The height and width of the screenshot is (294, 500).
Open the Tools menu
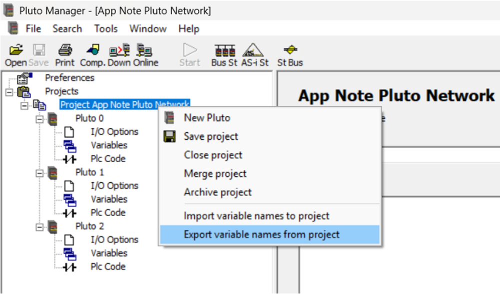coord(106,28)
